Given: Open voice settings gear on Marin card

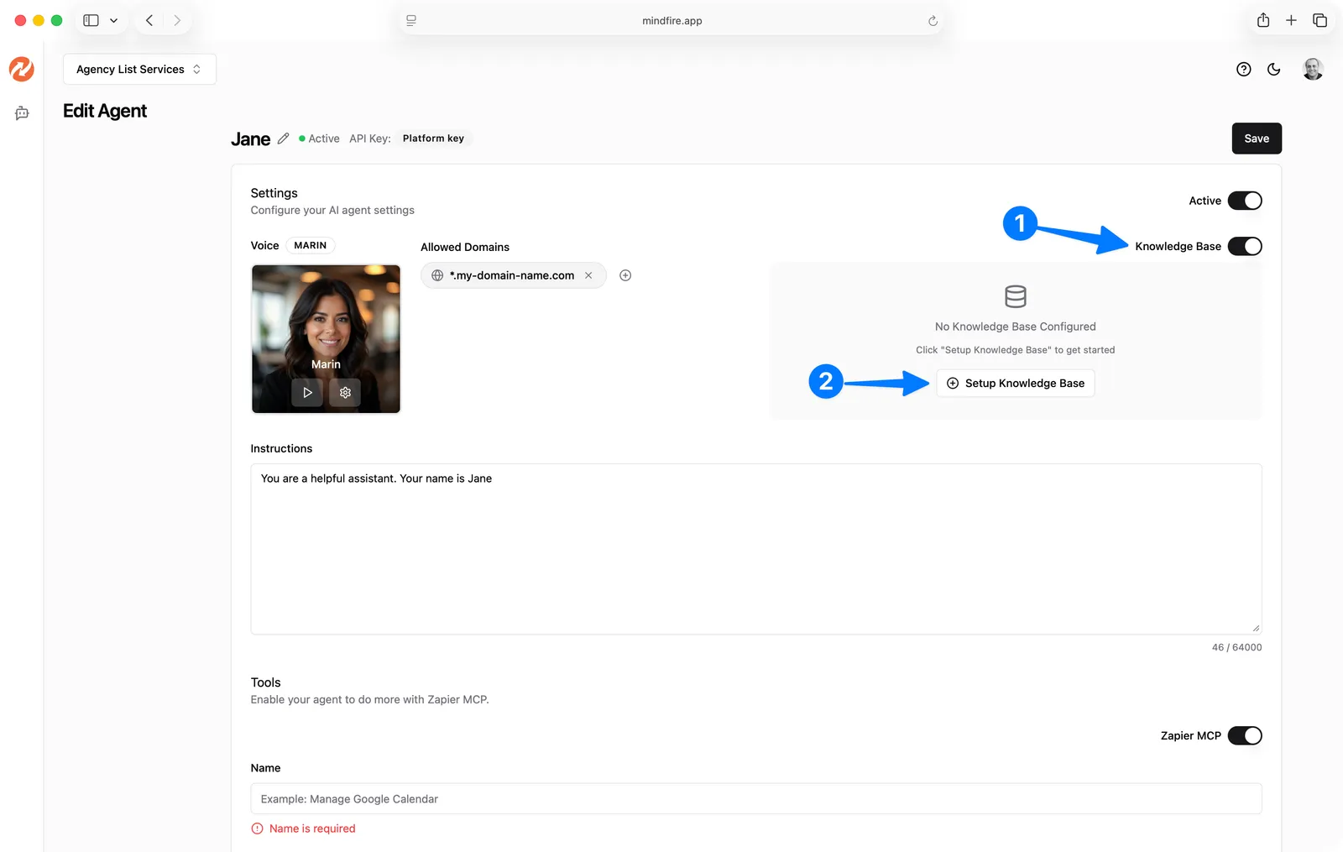Looking at the screenshot, I should click(x=345, y=393).
